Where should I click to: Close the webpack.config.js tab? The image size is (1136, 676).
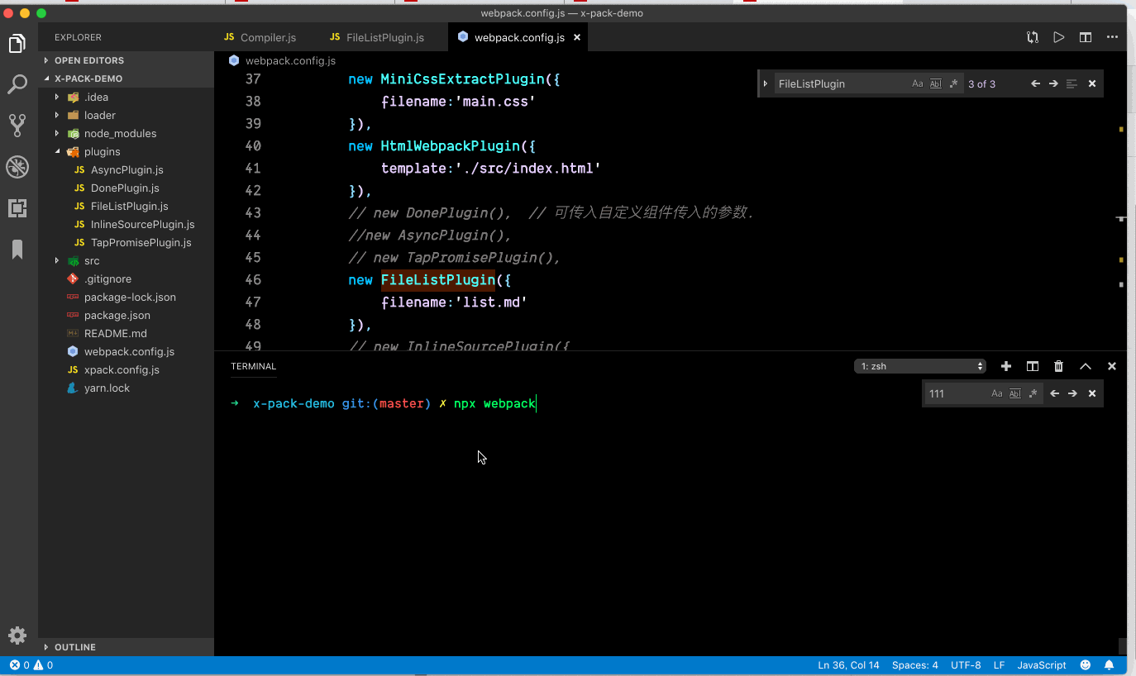[x=577, y=37]
